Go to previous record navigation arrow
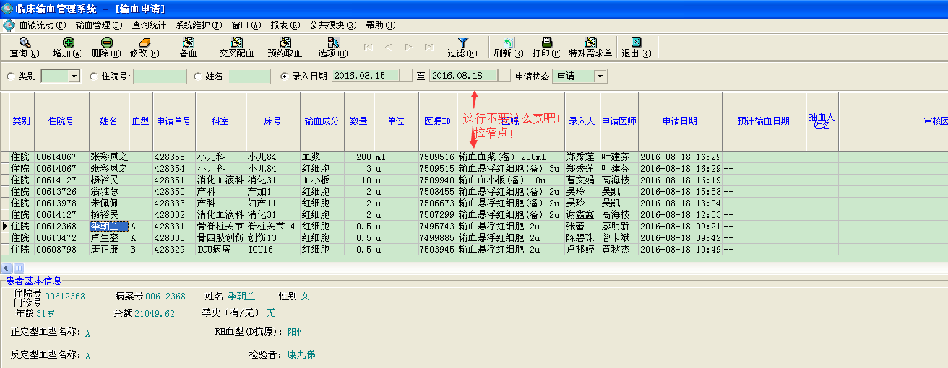 pos(389,47)
